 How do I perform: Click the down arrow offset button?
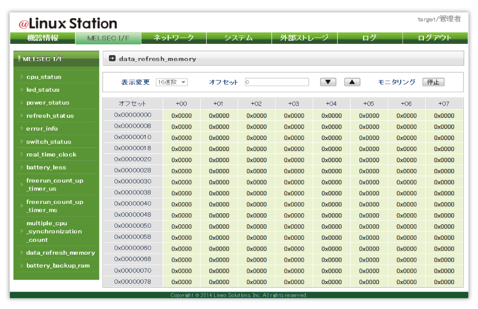(x=328, y=82)
